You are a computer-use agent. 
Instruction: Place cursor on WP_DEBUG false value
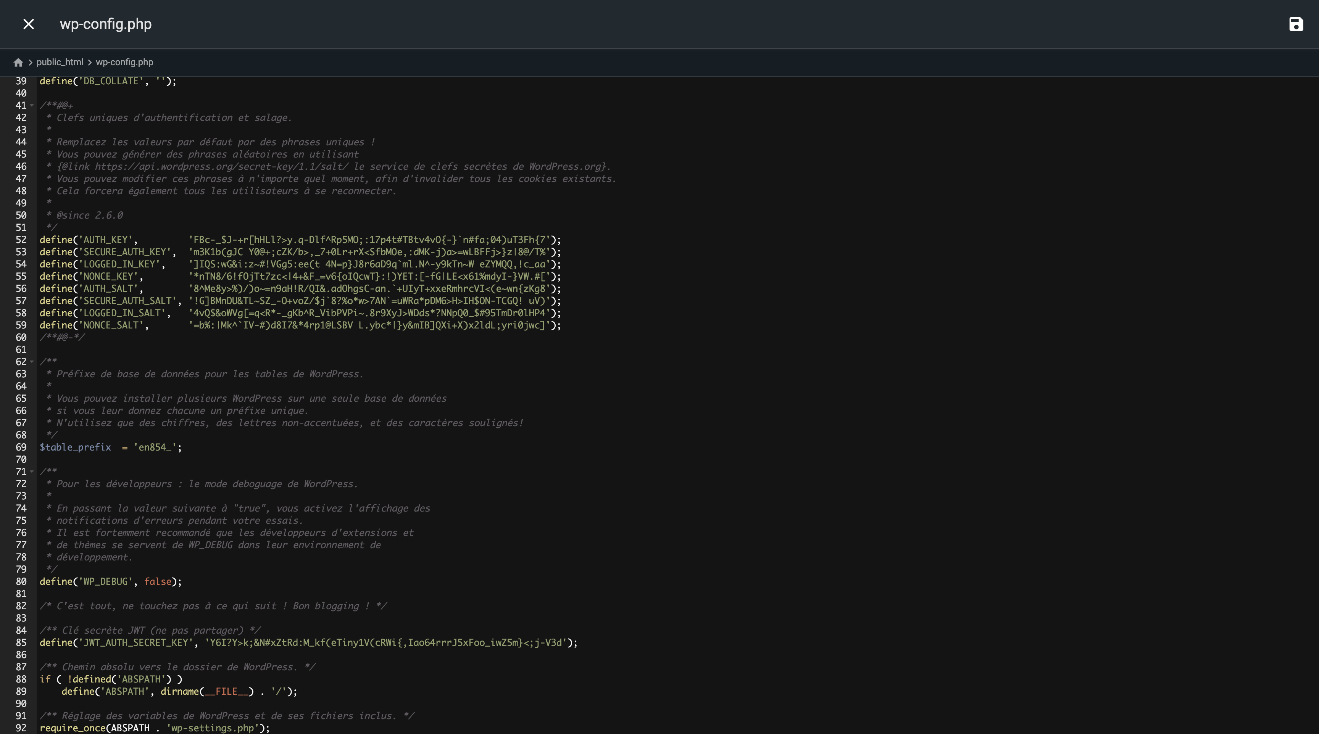click(157, 581)
